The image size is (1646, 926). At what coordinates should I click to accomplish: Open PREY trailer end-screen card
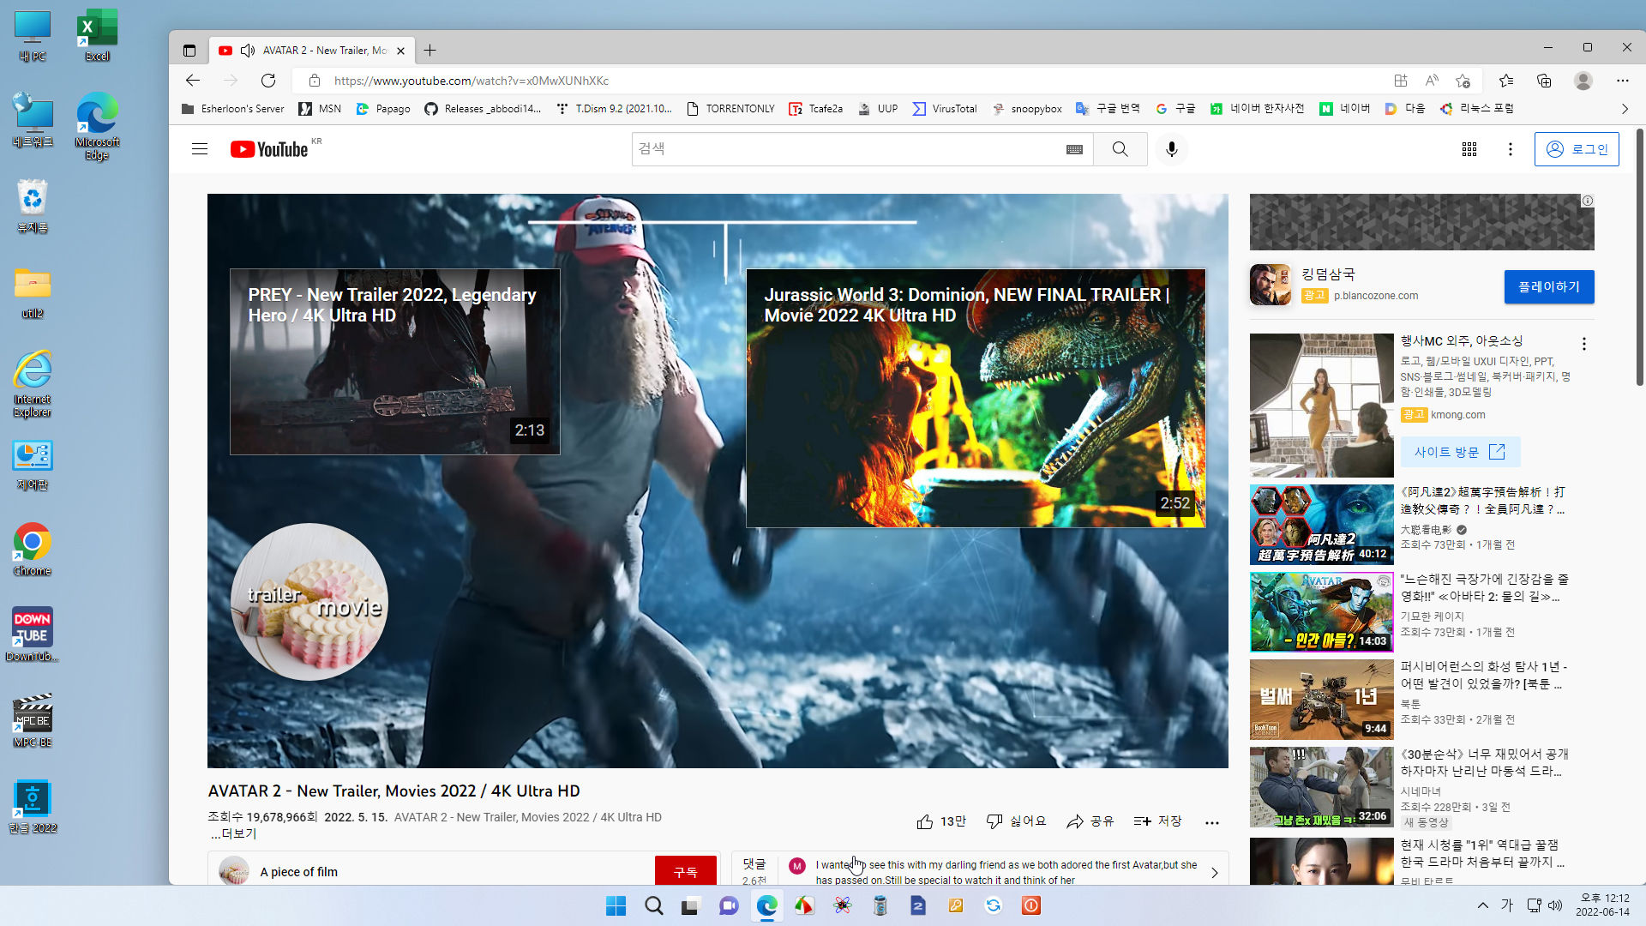pos(395,362)
